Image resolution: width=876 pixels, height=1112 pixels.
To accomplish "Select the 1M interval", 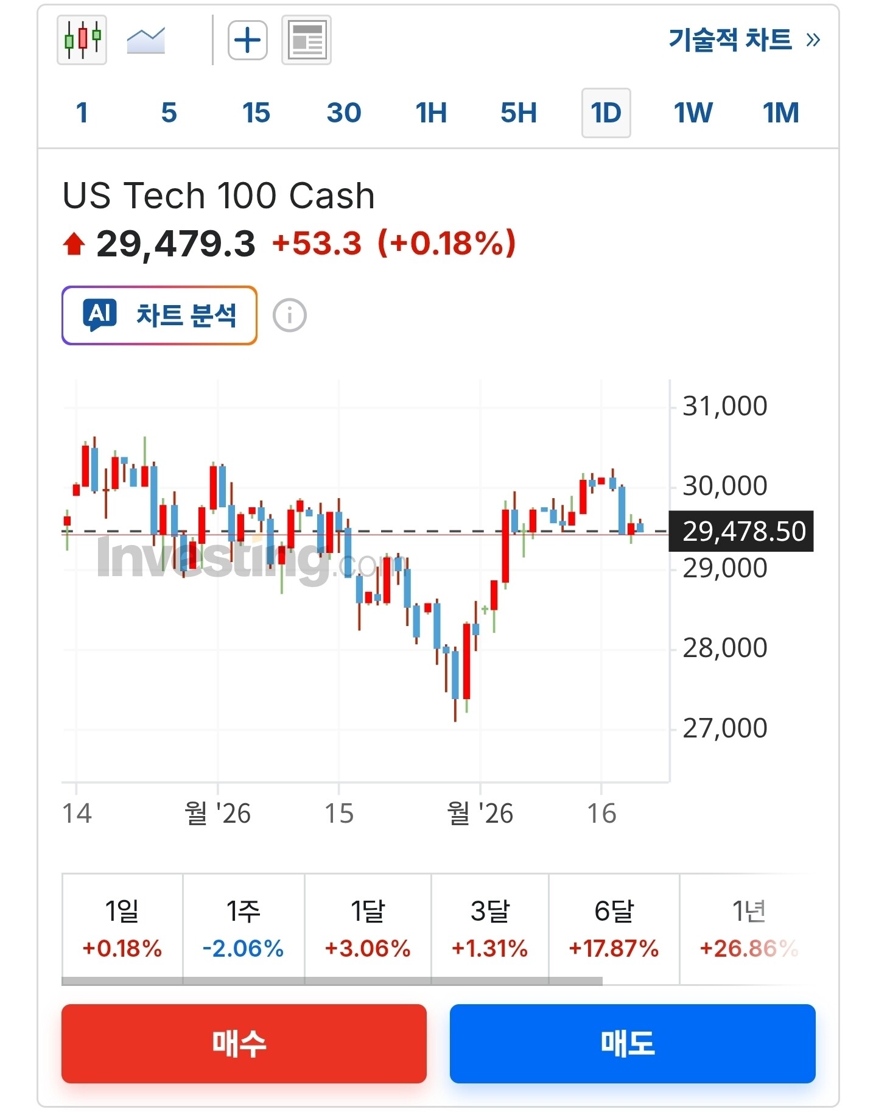I will (x=781, y=113).
